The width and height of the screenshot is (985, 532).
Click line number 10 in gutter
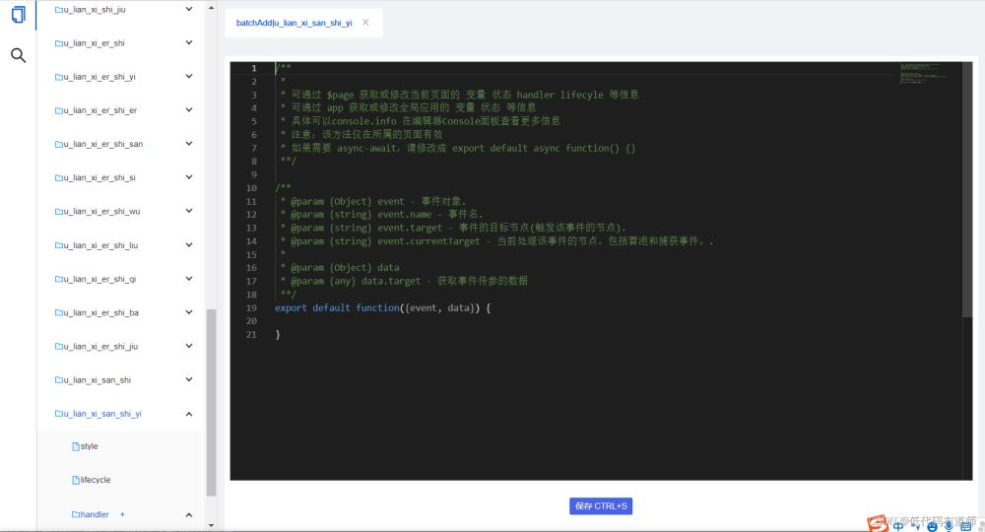[x=251, y=188]
